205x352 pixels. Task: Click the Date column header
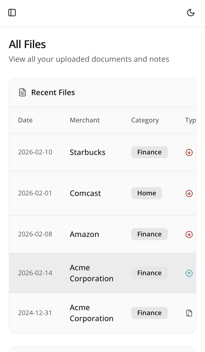click(x=25, y=120)
